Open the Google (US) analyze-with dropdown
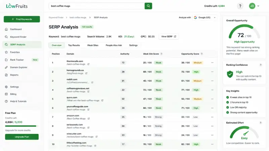 [205, 17]
